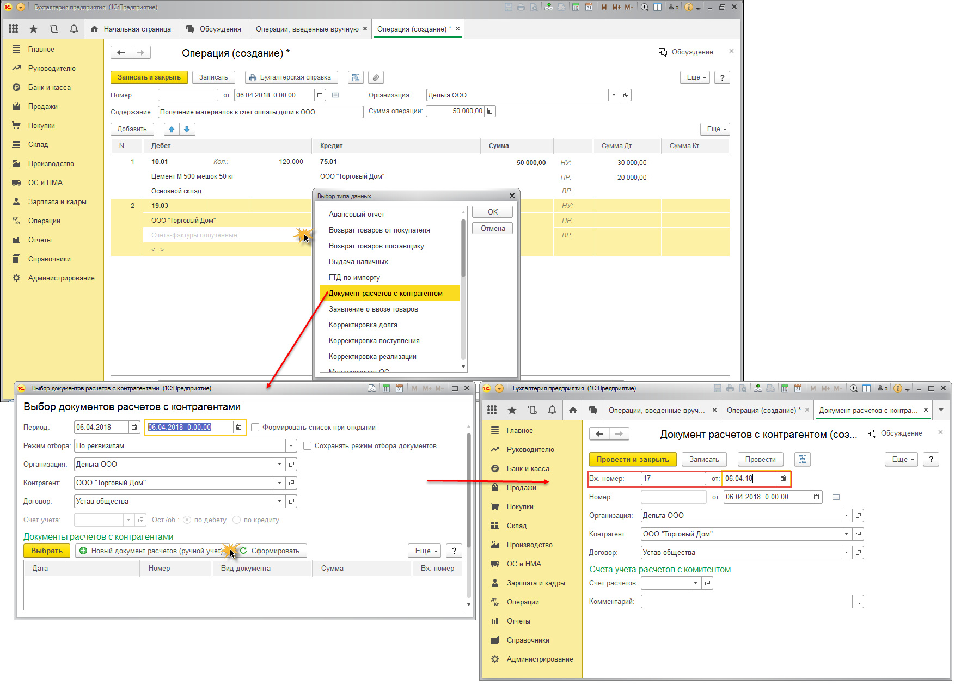The width and height of the screenshot is (961, 684).
Task: Select по дебету radio button
Action: tap(187, 520)
